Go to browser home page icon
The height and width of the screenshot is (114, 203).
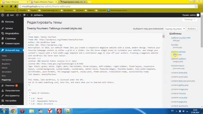point(16,6)
